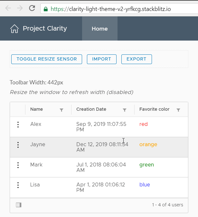Reload the page in the browser

pyautogui.click(x=32, y=8)
